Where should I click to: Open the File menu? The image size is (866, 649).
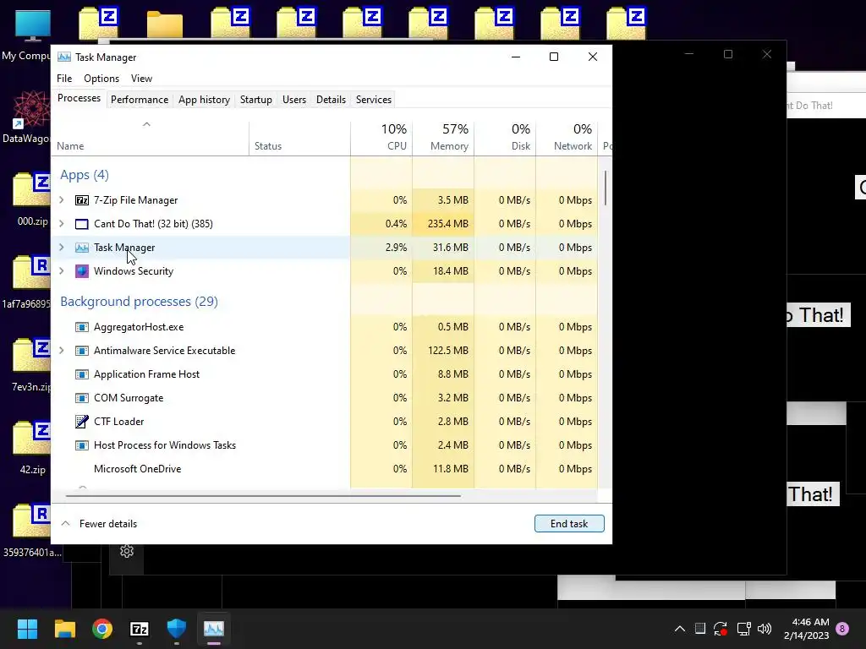coord(64,79)
